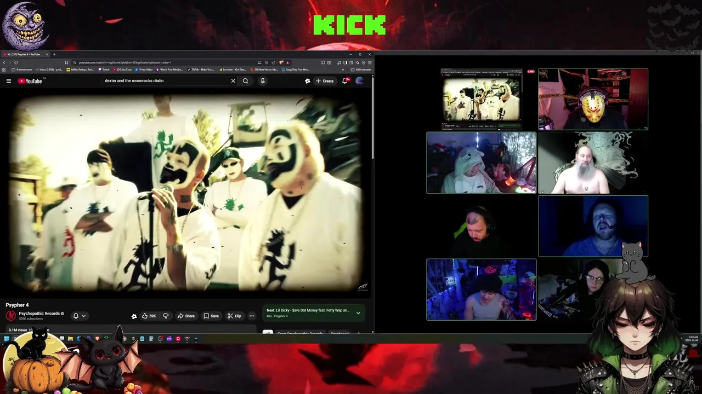
Task: Create a Clip of this video
Action: [235, 316]
